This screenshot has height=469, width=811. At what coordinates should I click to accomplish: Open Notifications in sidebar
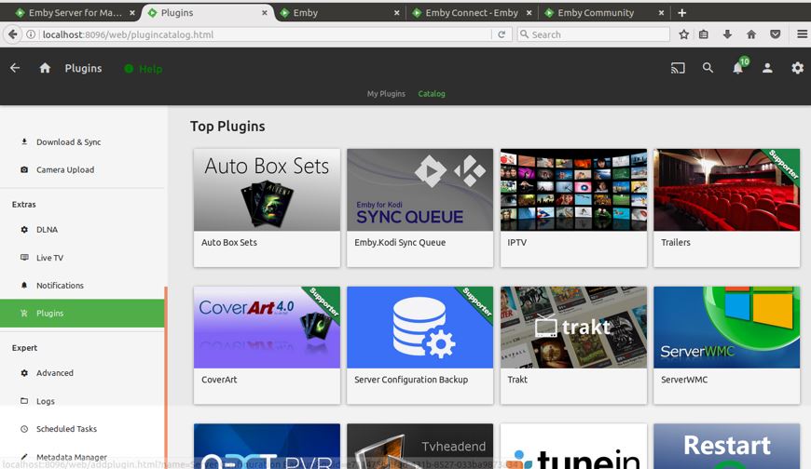click(83, 285)
